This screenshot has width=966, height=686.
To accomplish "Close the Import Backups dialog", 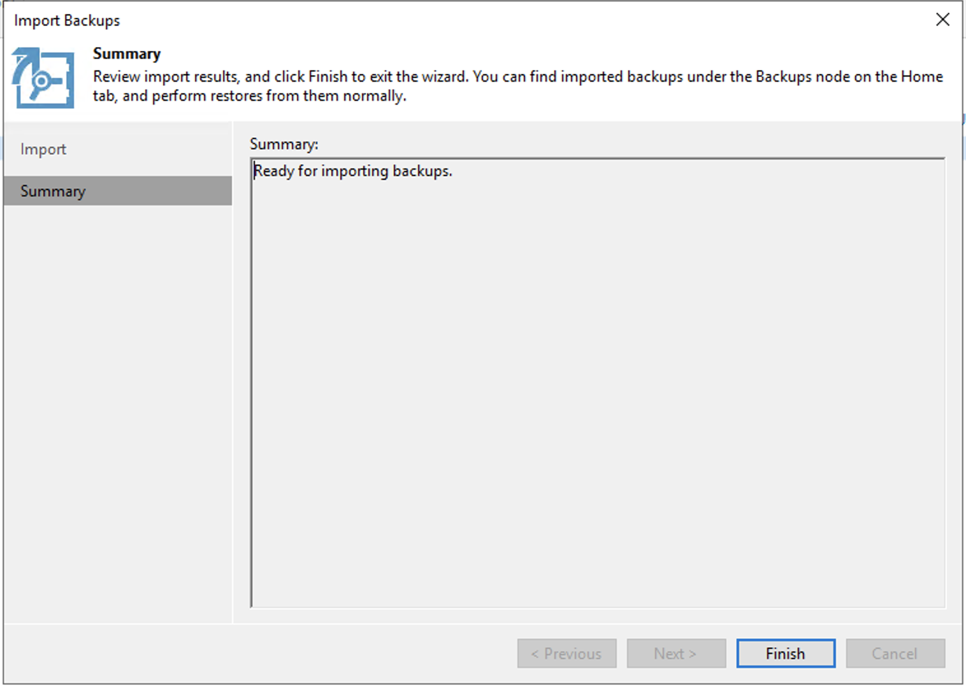I will pos(942,20).
